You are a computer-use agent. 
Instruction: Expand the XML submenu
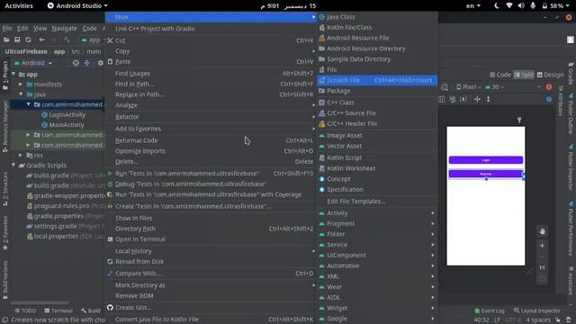click(x=377, y=276)
